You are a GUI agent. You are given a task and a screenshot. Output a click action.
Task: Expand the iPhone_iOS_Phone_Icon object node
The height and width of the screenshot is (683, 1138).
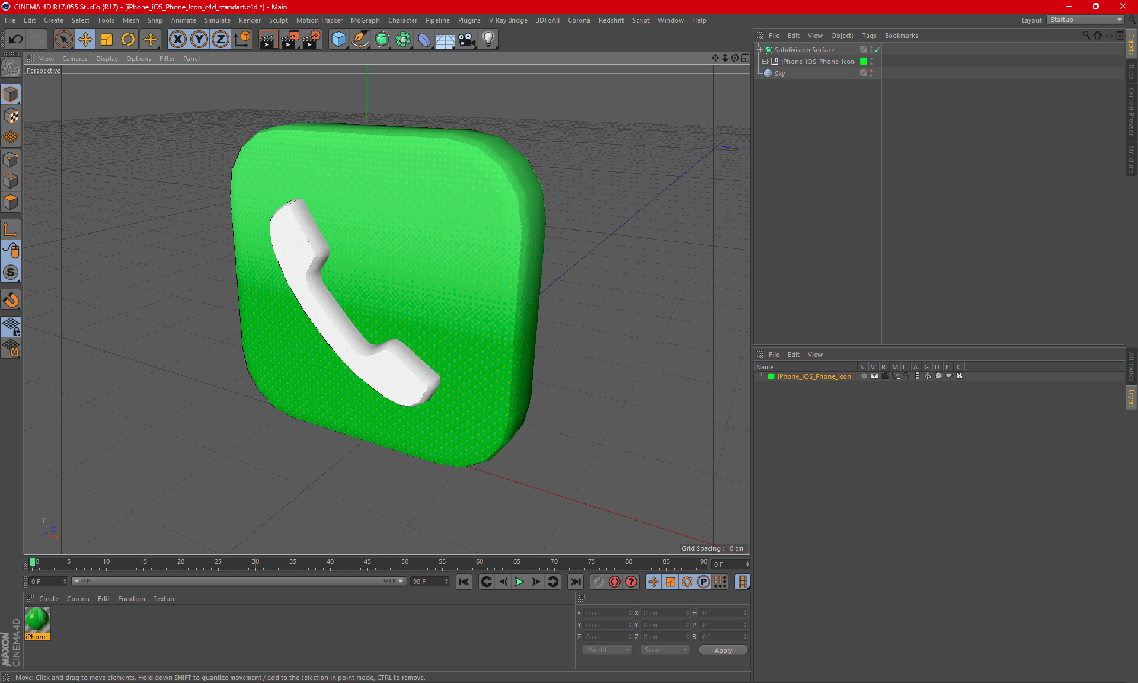[x=765, y=62]
